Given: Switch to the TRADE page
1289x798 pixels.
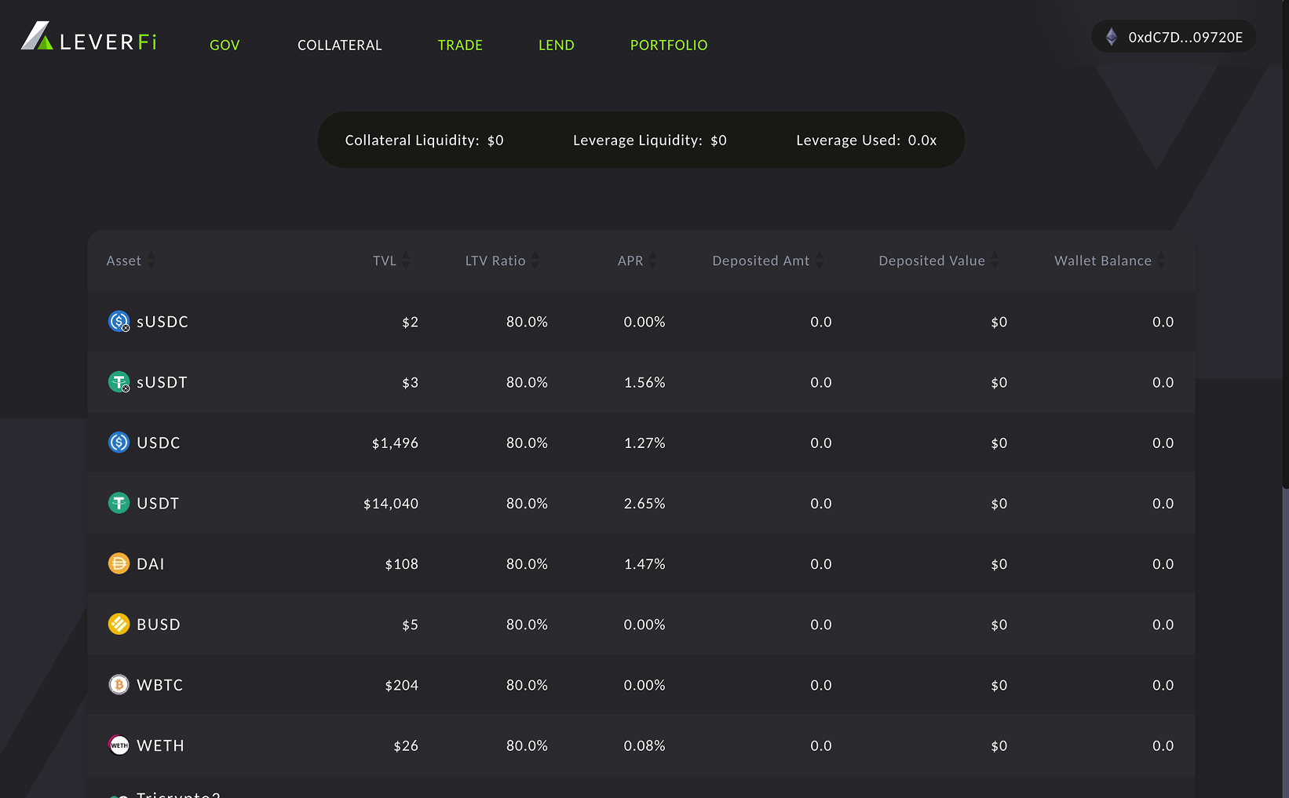Looking at the screenshot, I should (460, 45).
